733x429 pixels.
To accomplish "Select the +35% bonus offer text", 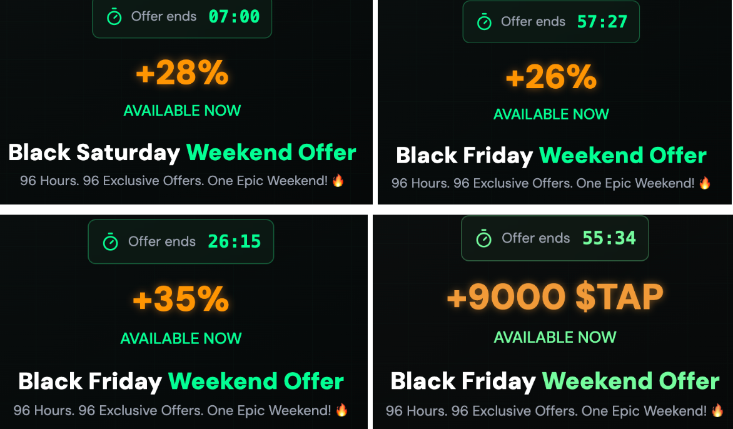I will click(181, 300).
